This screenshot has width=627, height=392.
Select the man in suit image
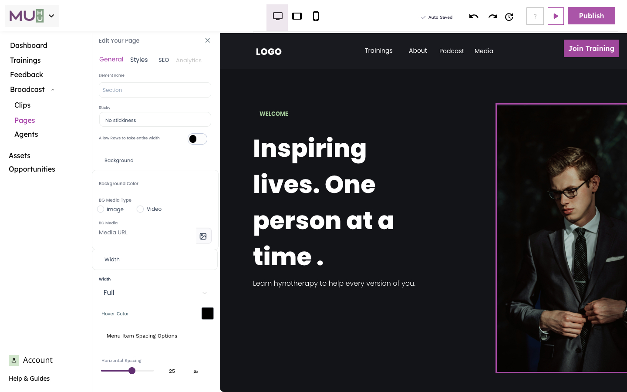click(562, 238)
